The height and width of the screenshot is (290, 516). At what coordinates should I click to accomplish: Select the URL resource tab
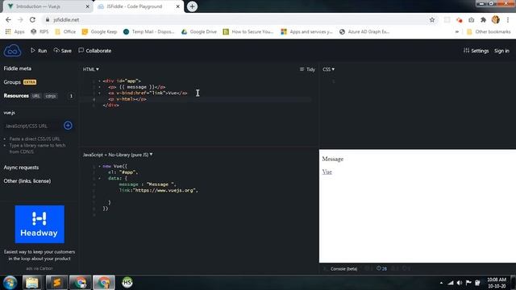35,96
